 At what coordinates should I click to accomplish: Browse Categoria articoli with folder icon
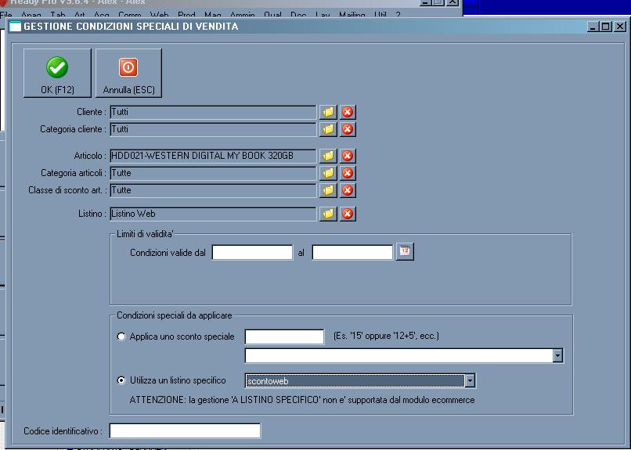328,173
